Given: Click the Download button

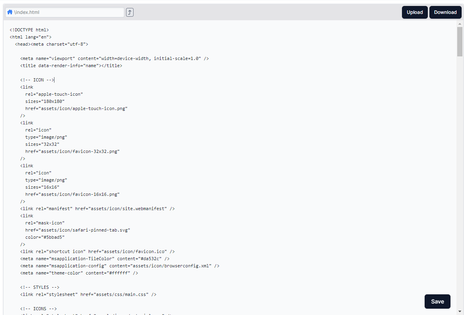Looking at the screenshot, I should pos(445,12).
